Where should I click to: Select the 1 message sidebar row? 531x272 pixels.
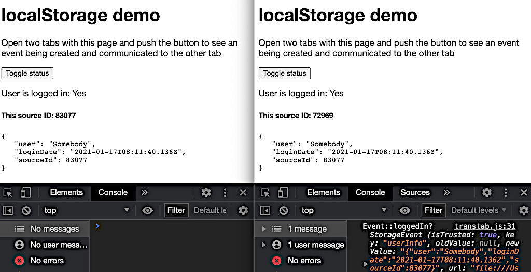pyautogui.click(x=301, y=229)
